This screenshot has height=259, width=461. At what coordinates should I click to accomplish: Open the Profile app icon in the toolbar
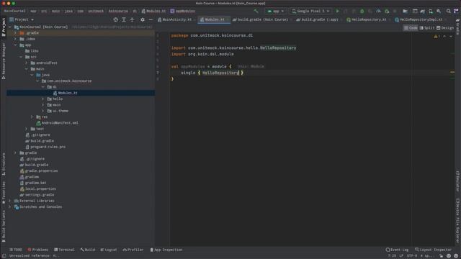click(378, 12)
